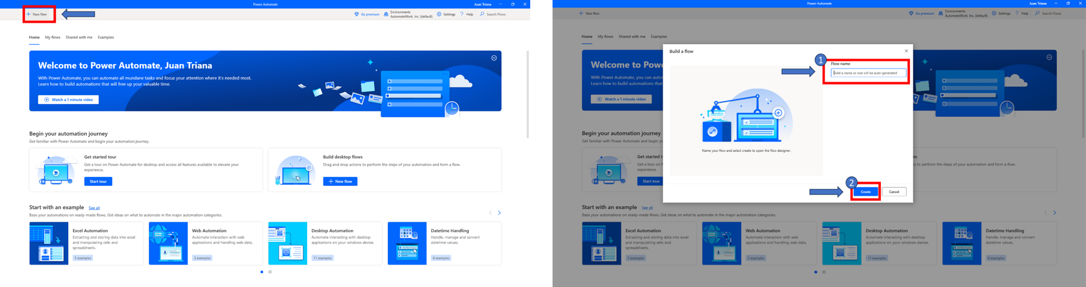Collapse the welcome banner in right window
This screenshot has width=1086, height=287.
(x=1049, y=57)
